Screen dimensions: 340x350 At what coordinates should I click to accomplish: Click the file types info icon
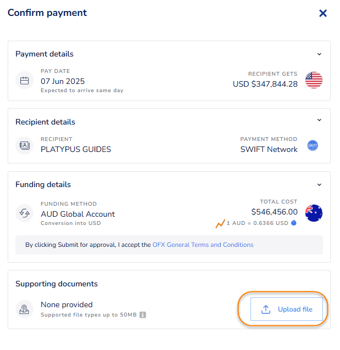pyautogui.click(x=142, y=315)
